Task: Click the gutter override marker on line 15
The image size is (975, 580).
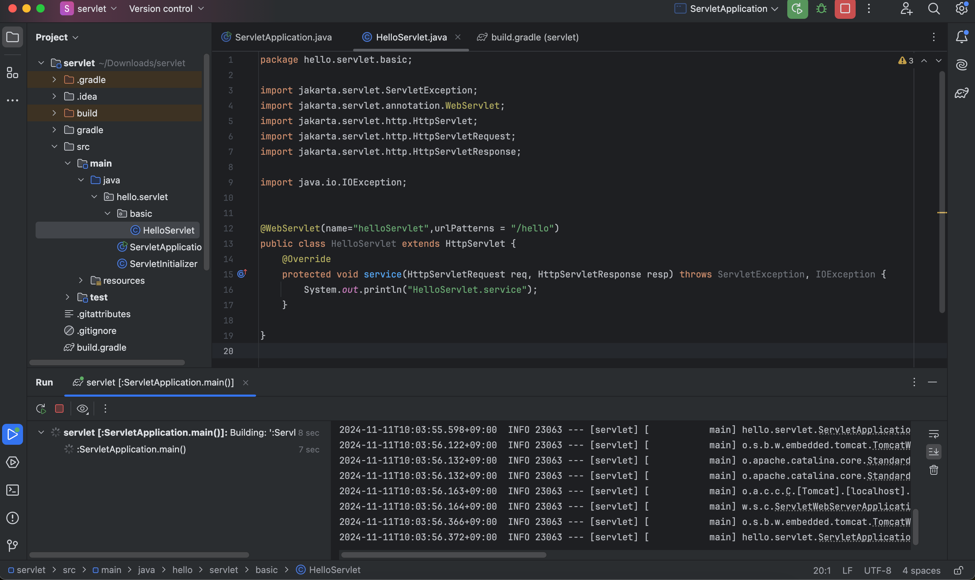Action: [x=242, y=274]
